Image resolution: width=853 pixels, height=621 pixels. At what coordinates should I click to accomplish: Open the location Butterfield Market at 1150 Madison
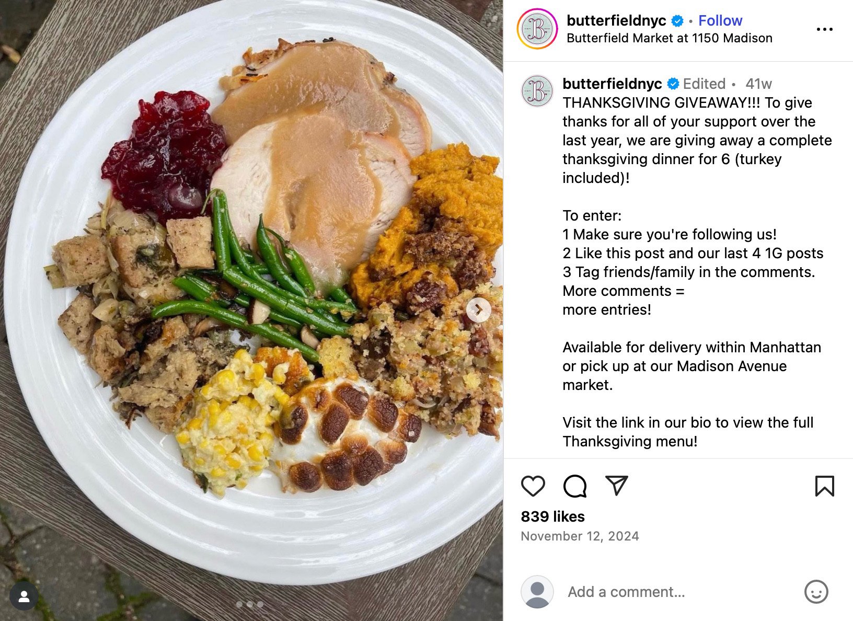[x=670, y=38]
